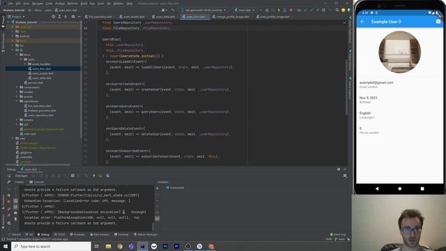Open the TODO tool window button
This screenshot has height=251, width=446.
tap(60, 234)
